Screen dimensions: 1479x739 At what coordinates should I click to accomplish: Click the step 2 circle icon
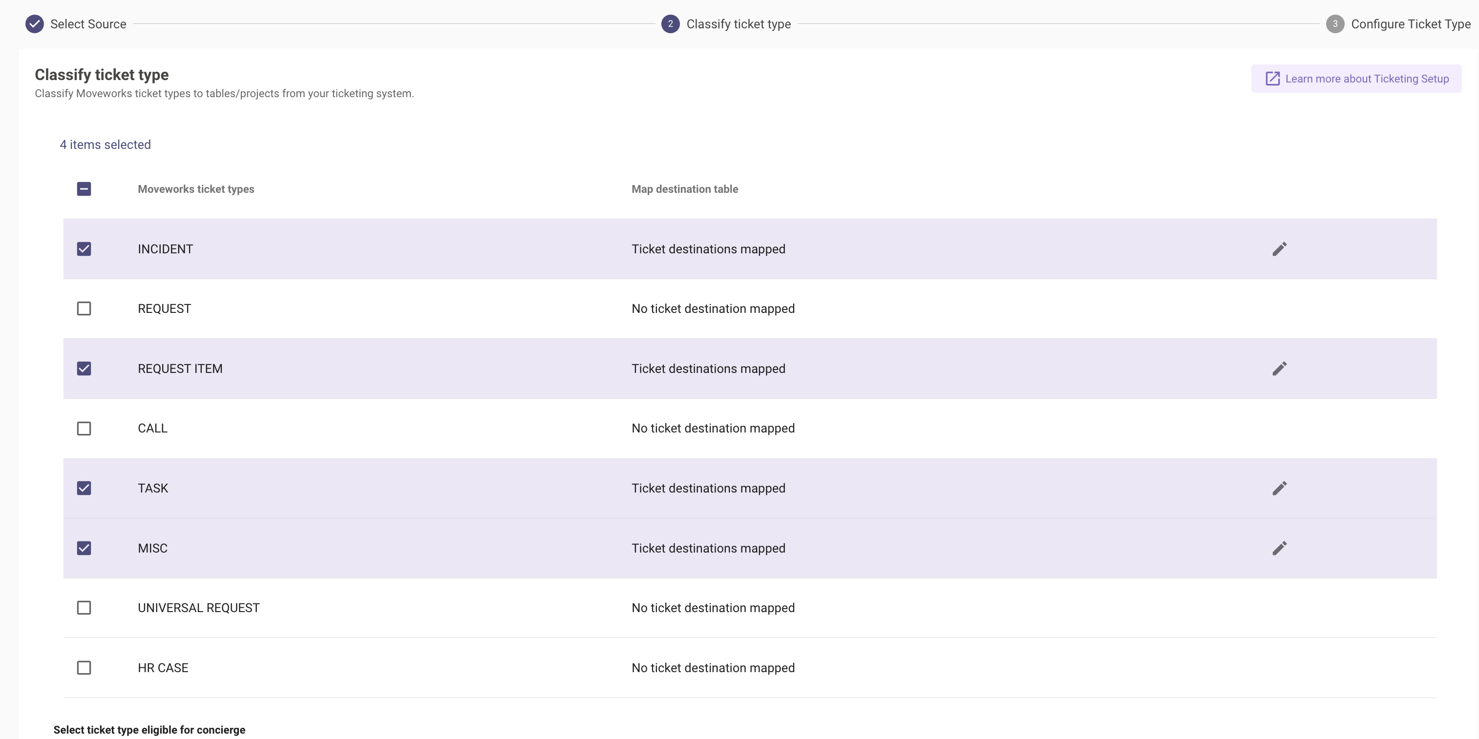(670, 24)
